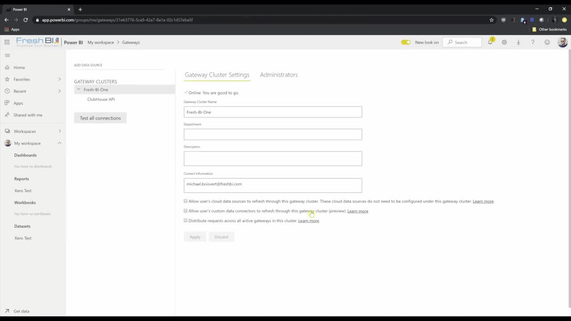Click the download arrow icon

click(x=518, y=42)
